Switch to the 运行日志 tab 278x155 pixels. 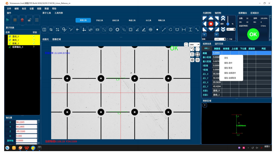[x=219, y=44]
